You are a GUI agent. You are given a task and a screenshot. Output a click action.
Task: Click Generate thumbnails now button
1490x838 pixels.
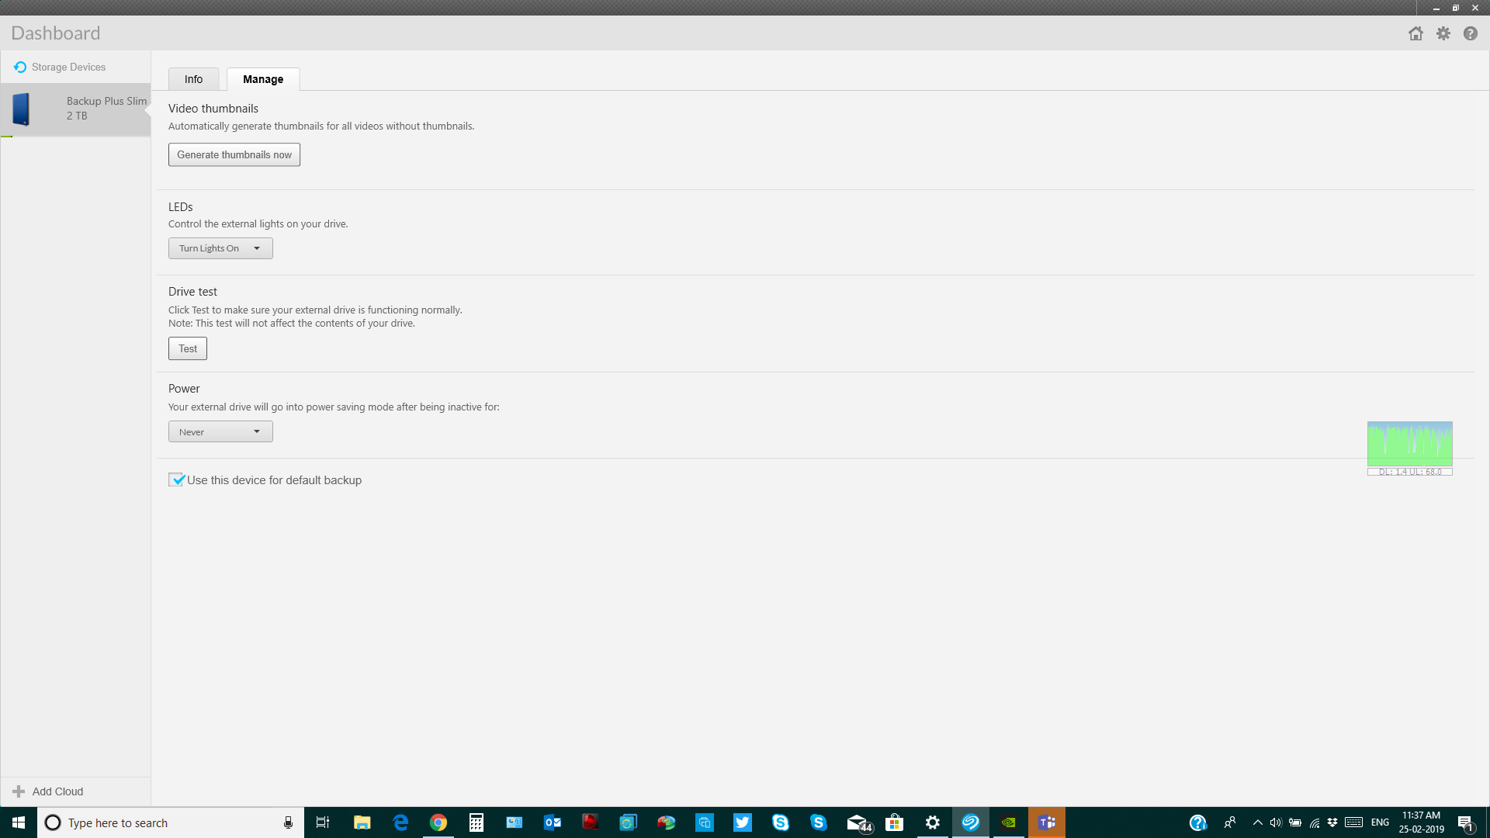coord(234,154)
